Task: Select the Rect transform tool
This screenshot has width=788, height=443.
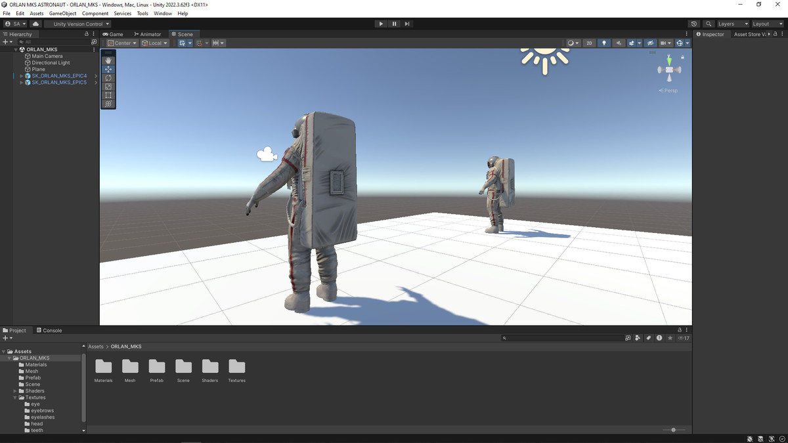Action: click(x=108, y=95)
